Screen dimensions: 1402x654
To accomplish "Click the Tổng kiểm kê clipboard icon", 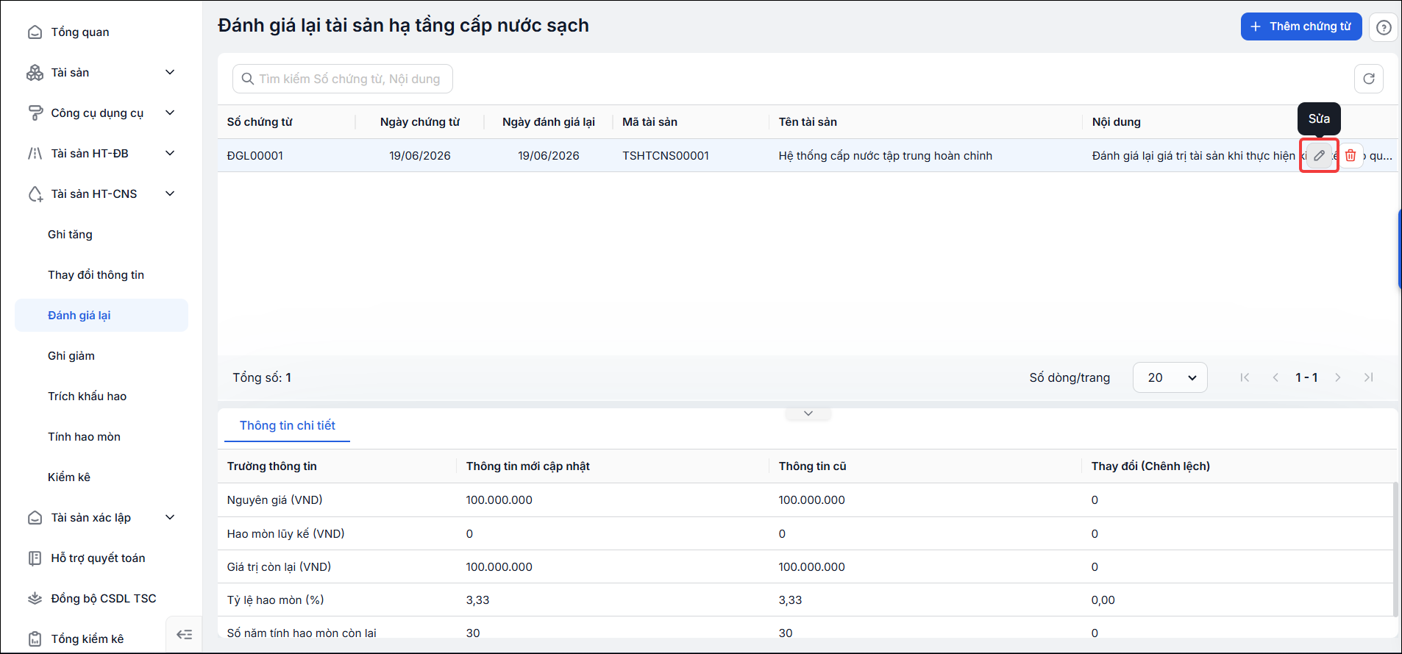I will pos(35,639).
